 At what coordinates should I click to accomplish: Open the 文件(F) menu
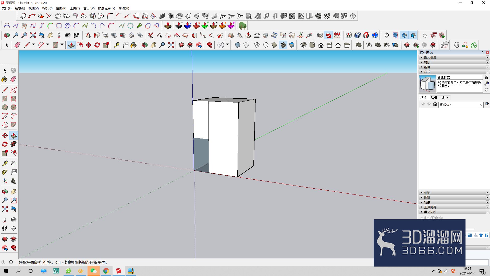7,8
